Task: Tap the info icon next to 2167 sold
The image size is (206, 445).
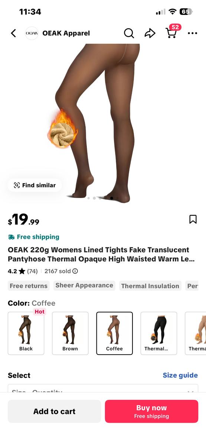Action: pyautogui.click(x=75, y=271)
